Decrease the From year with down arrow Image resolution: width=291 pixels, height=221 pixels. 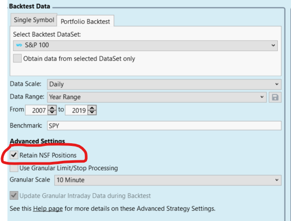[52, 112]
